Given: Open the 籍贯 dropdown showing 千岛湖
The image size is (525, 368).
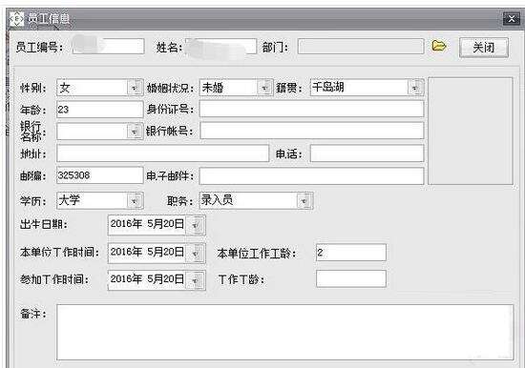Looking at the screenshot, I should [x=415, y=88].
